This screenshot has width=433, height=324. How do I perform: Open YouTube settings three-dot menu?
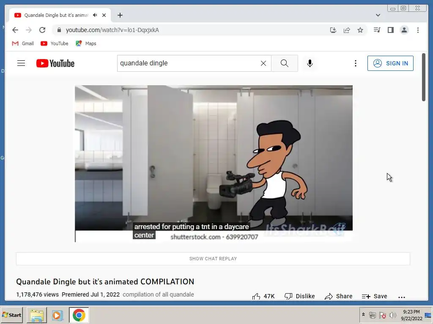coord(355,63)
